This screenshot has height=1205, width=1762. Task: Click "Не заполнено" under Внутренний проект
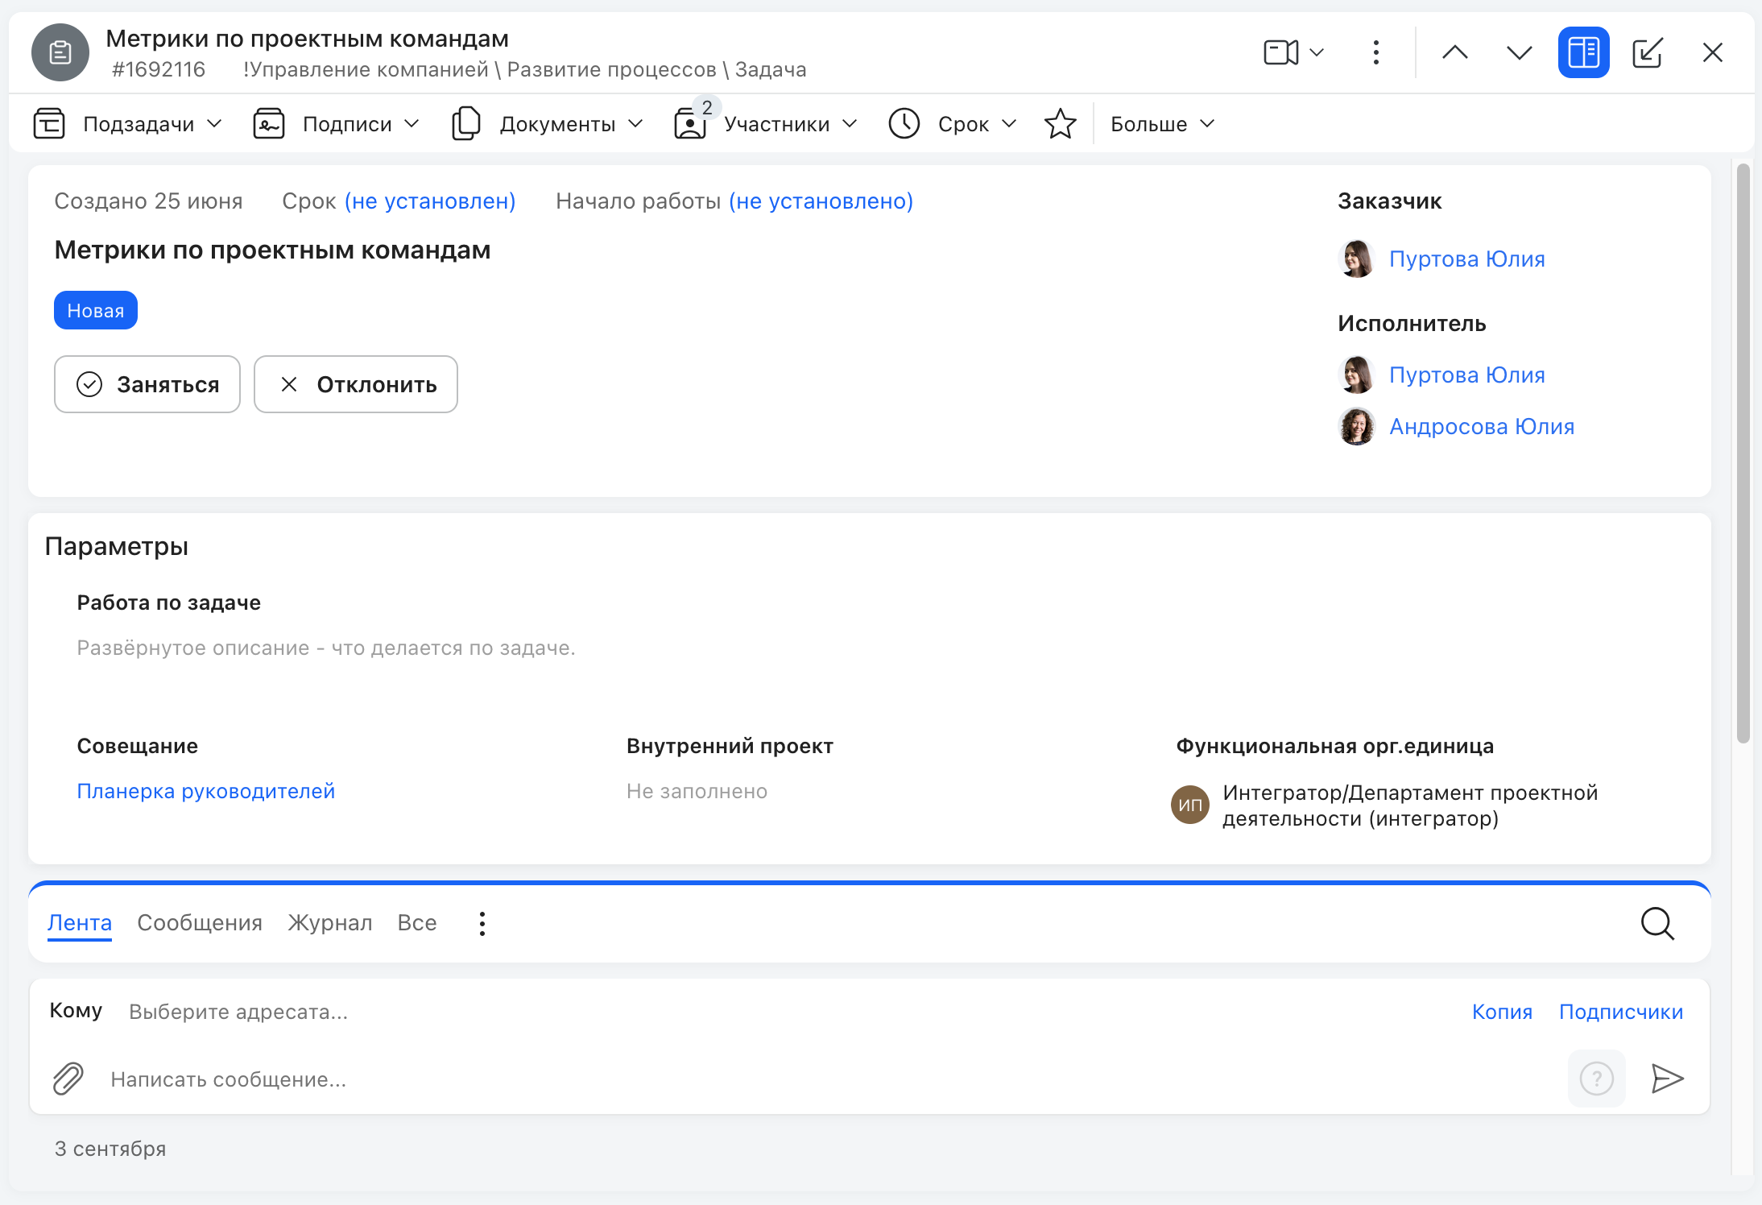click(697, 792)
